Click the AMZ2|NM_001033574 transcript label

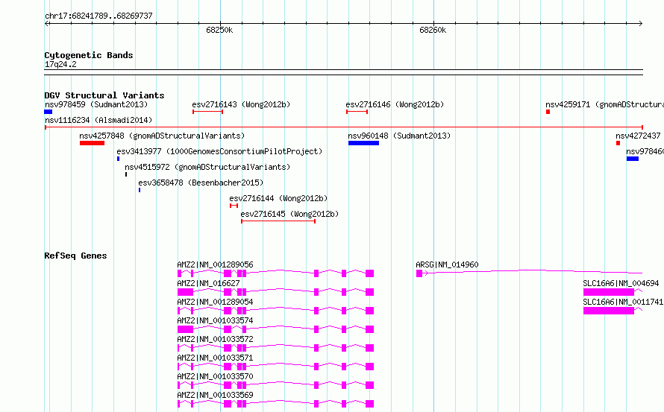click(215, 320)
